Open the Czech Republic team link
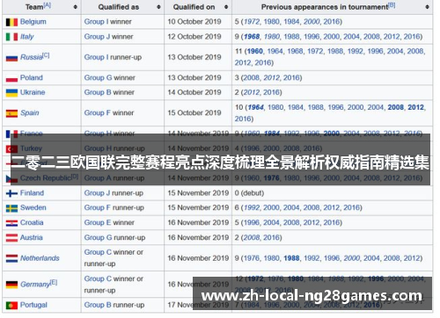The height and width of the screenshot is (318, 440). 46,178
